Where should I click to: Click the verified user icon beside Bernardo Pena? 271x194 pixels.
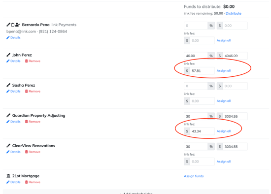[17, 25]
